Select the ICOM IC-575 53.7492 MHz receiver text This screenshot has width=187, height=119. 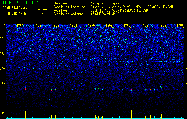(x=119, y=10)
